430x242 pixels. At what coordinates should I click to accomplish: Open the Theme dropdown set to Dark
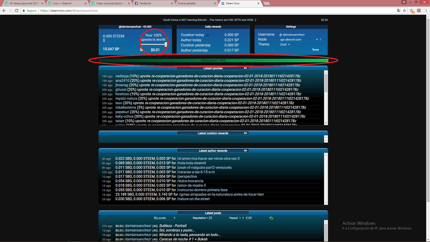(285, 44)
